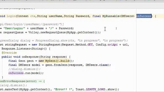This screenshot has width=164, height=92.
Task: Click Toast.LENGTH_LONG constant
Action: [x=90, y=89]
